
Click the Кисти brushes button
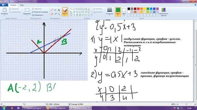tap(65, 12)
